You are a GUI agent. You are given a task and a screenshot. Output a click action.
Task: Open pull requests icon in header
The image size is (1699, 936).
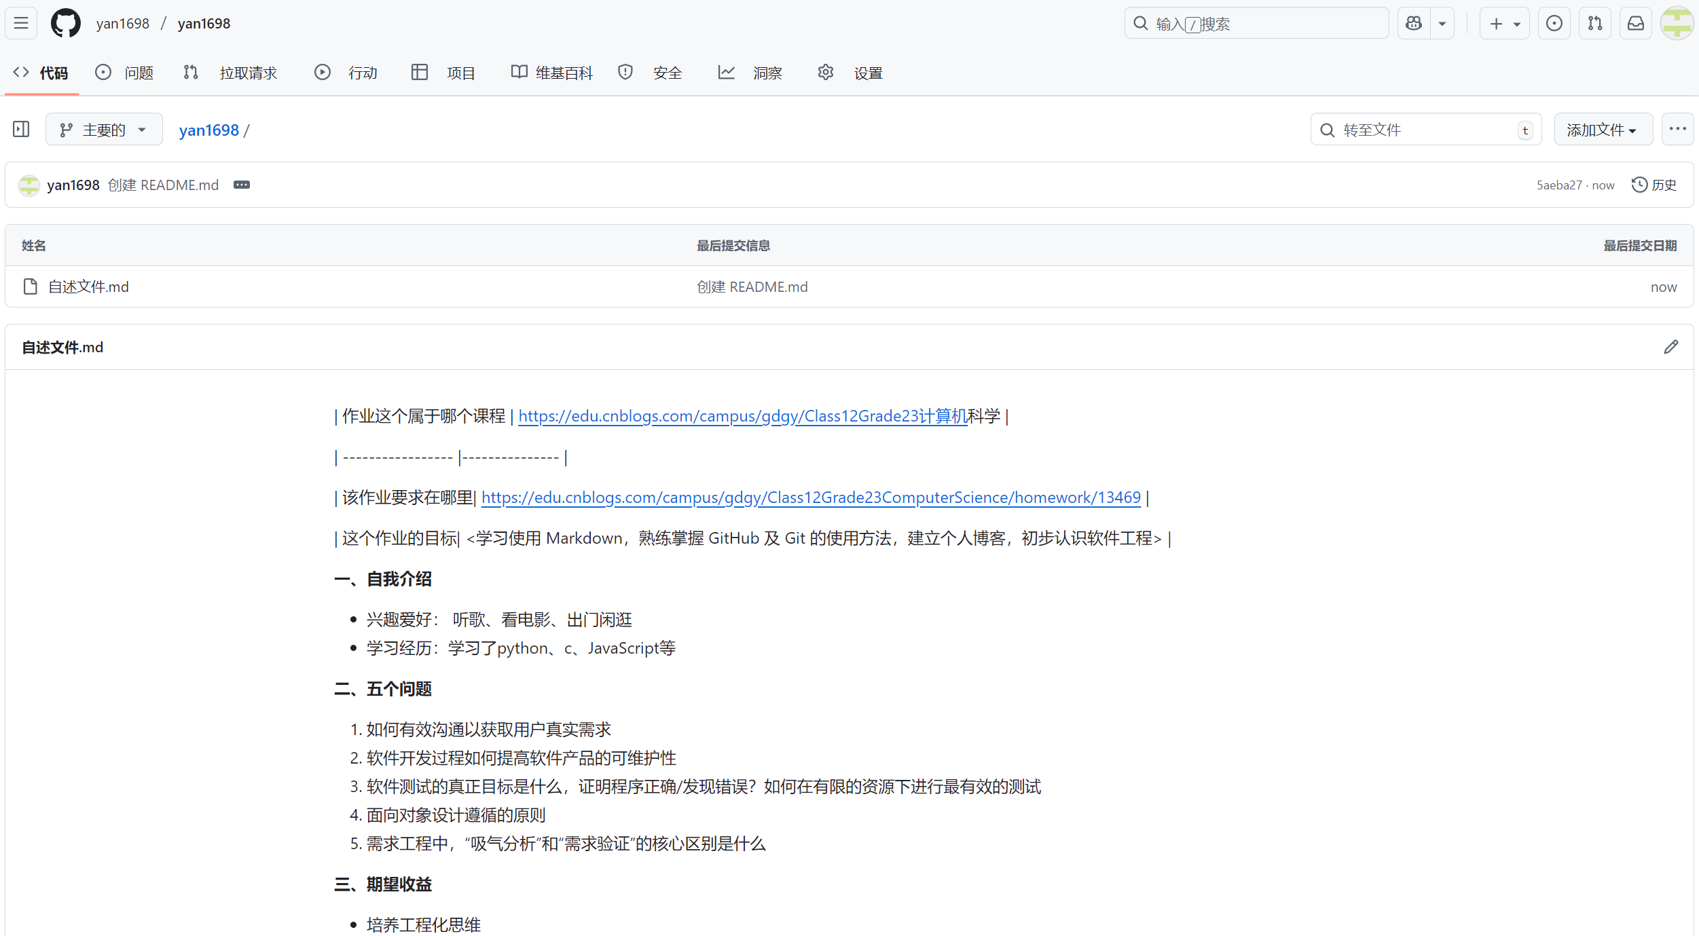coord(1594,24)
